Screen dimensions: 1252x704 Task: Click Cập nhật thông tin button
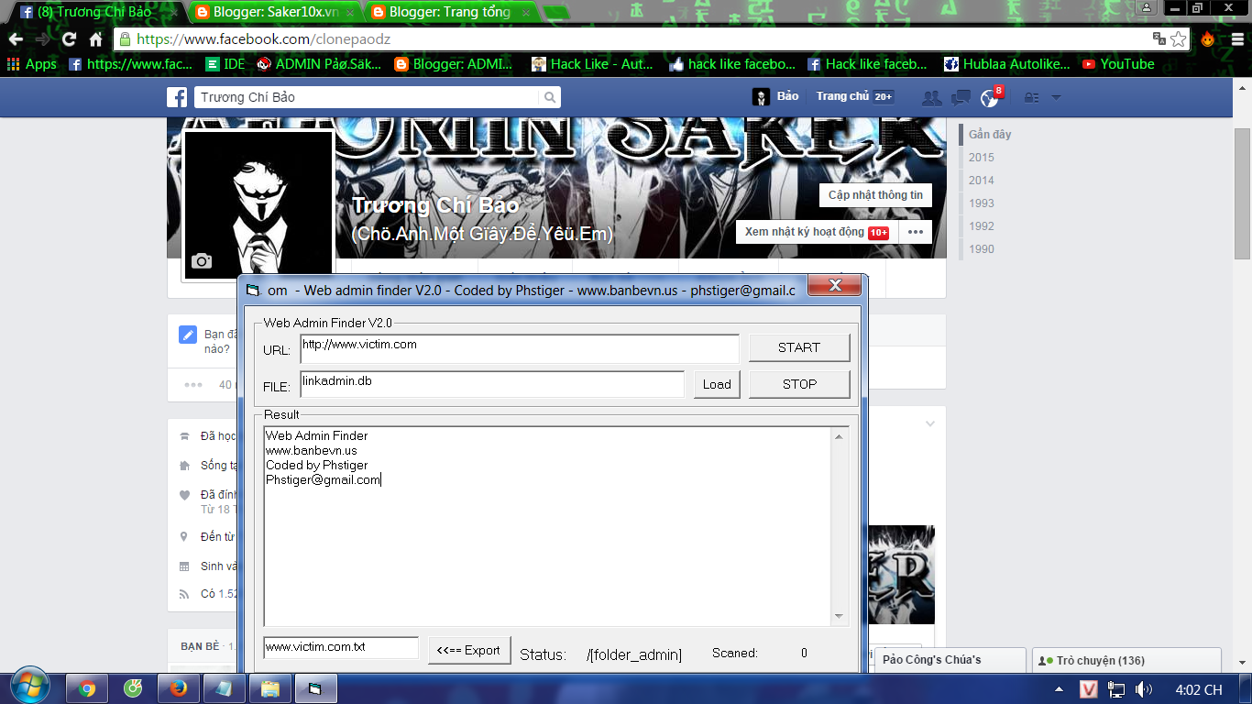point(875,195)
